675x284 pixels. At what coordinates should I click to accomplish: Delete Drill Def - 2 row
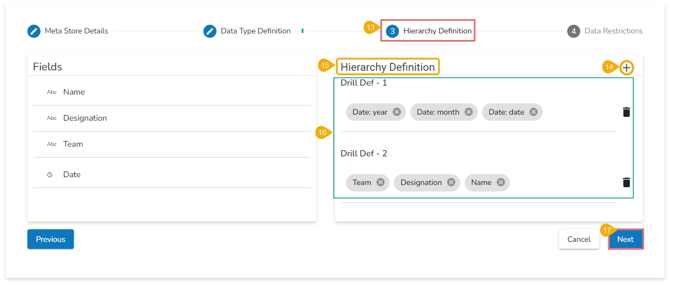[x=626, y=182]
